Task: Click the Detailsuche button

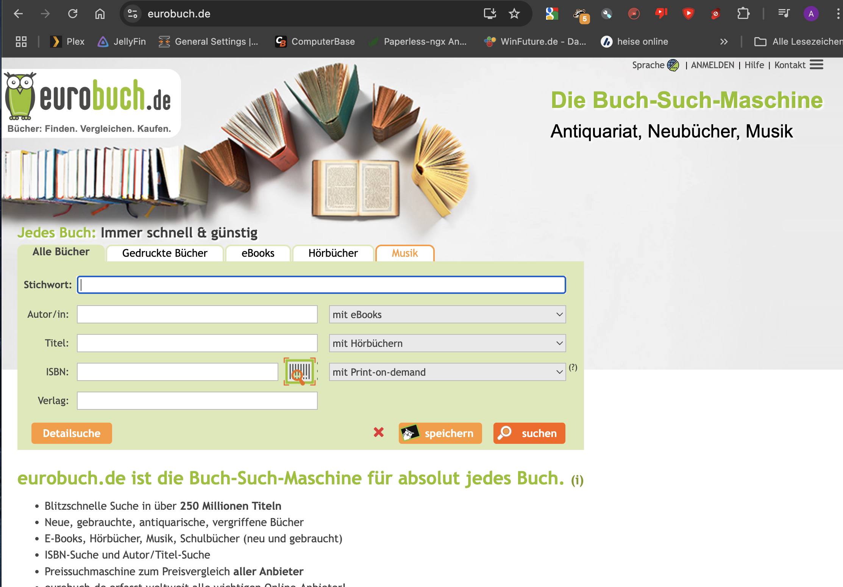Action: [72, 433]
